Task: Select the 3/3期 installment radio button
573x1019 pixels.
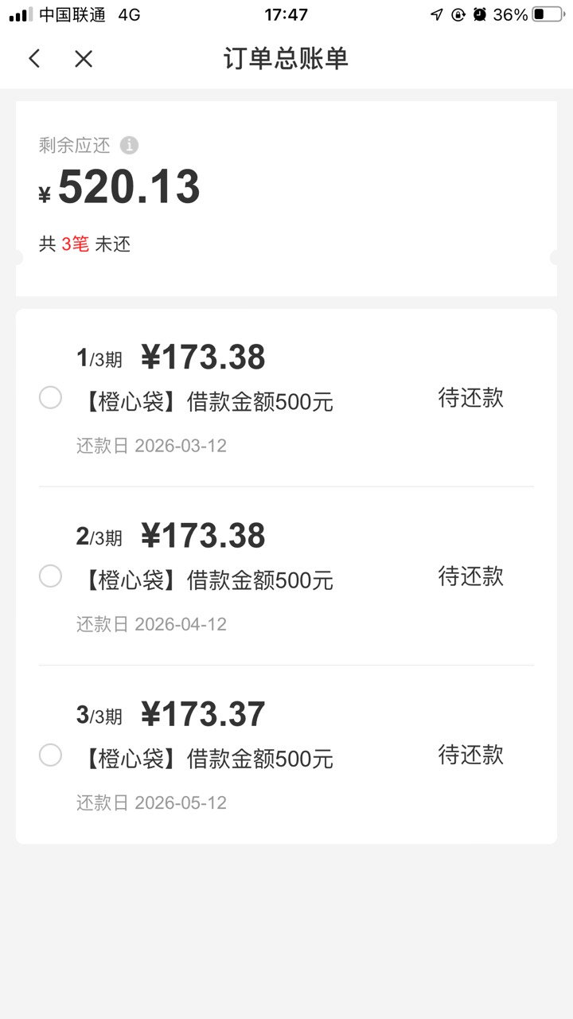Action: 50,755
